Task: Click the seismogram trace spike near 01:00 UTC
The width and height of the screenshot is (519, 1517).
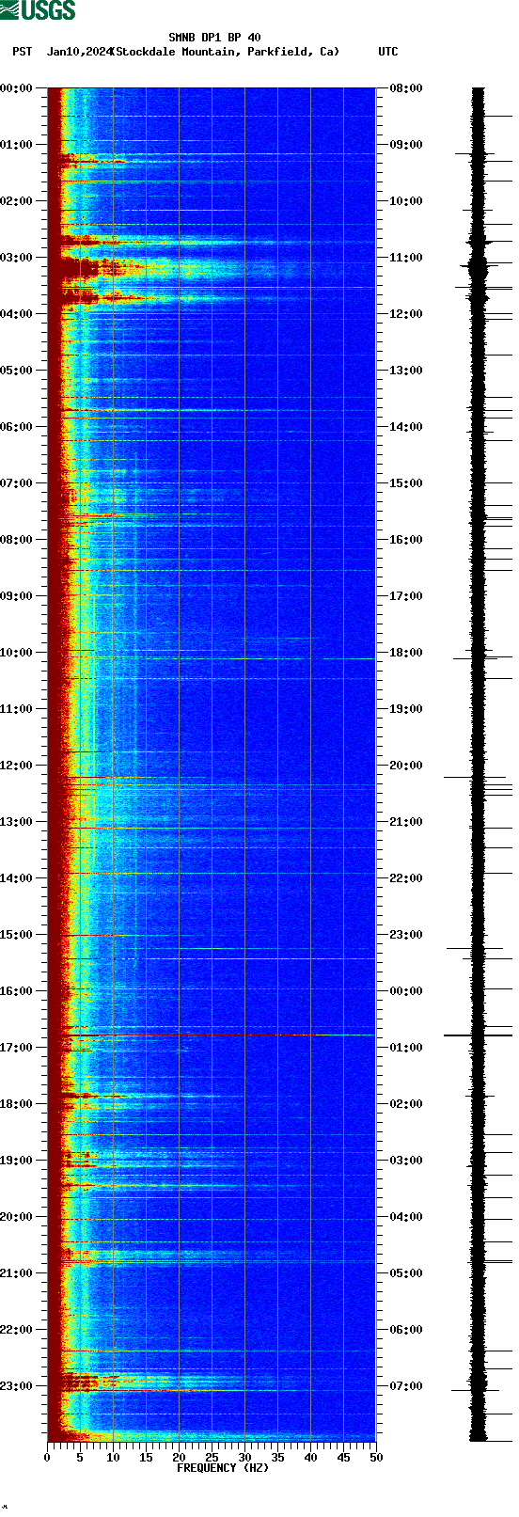Action: pyautogui.click(x=478, y=1035)
